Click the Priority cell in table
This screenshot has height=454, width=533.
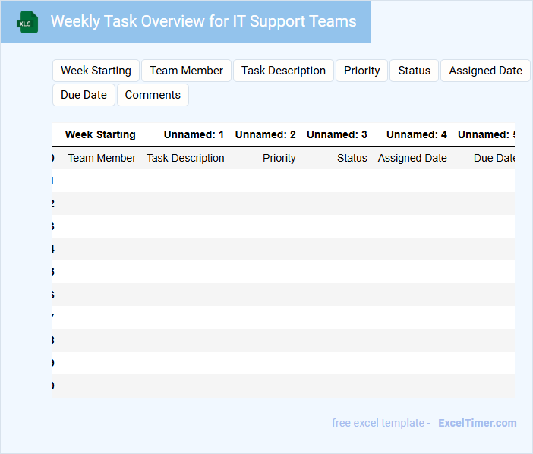(279, 158)
